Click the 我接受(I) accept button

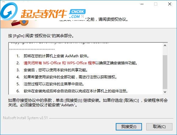click(129, 127)
